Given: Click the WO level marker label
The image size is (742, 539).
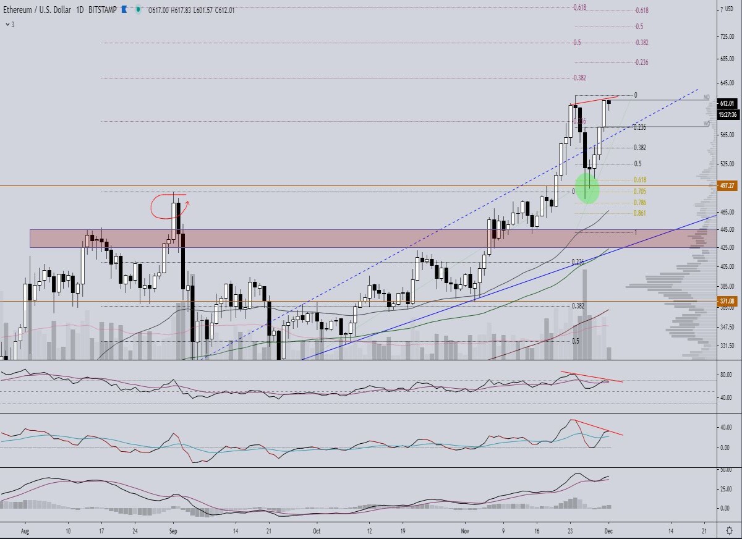Looking at the screenshot, I should [707, 124].
